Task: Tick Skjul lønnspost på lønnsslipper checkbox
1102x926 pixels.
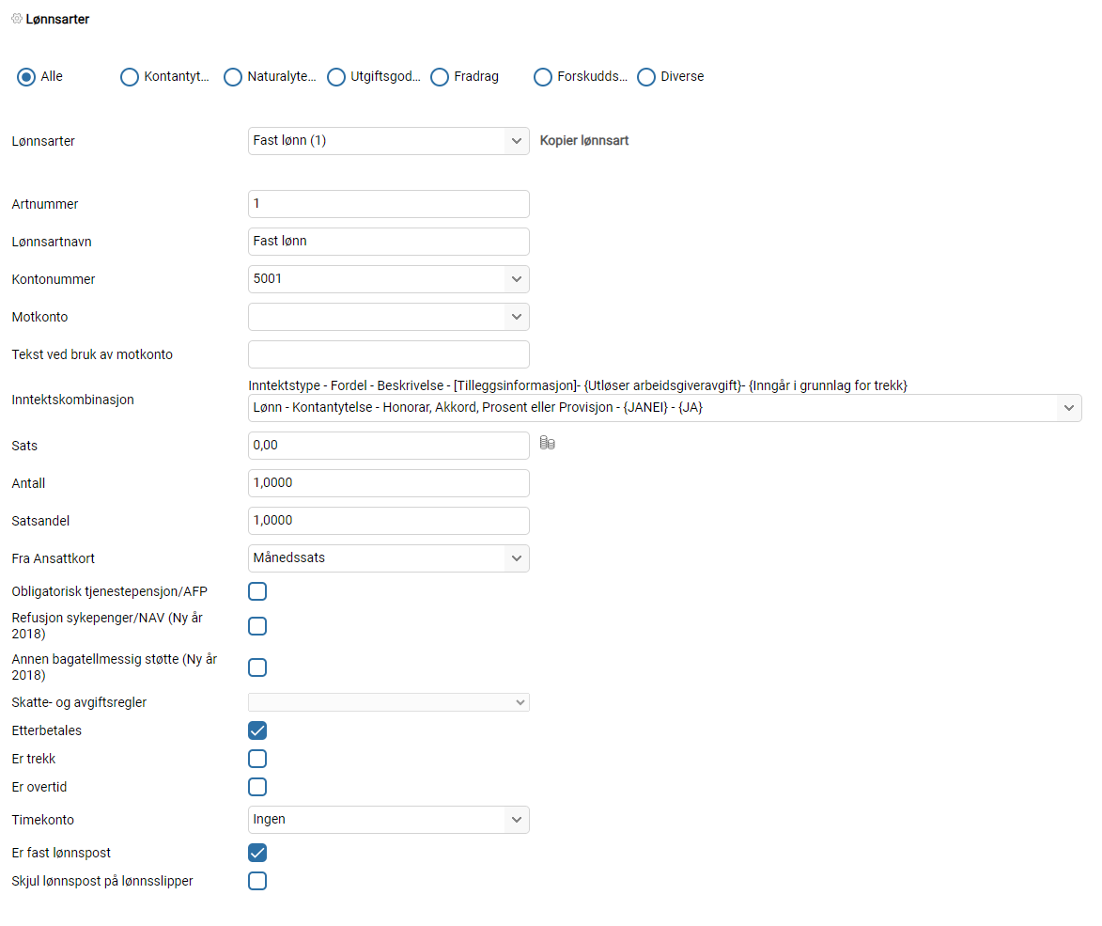Action: [257, 881]
